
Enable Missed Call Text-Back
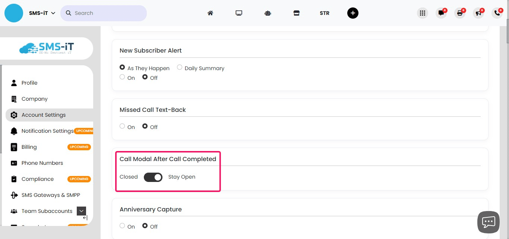122,126
